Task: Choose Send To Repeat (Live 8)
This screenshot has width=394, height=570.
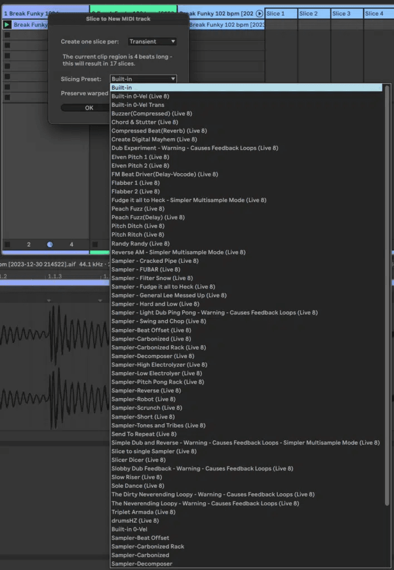Action: 247,434
